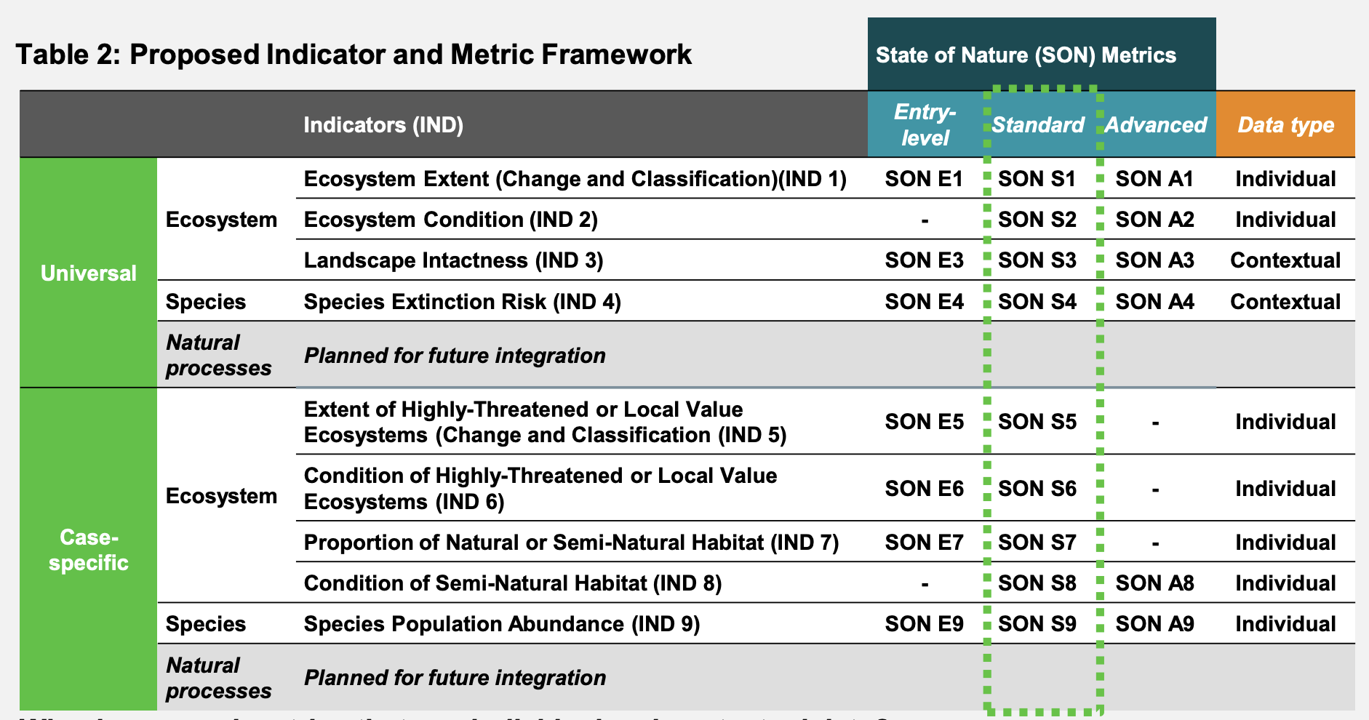Viewport: 1369px width, 720px height.
Task: Click Species Extinction Risk (IND 4) indicator
Action: tap(462, 302)
